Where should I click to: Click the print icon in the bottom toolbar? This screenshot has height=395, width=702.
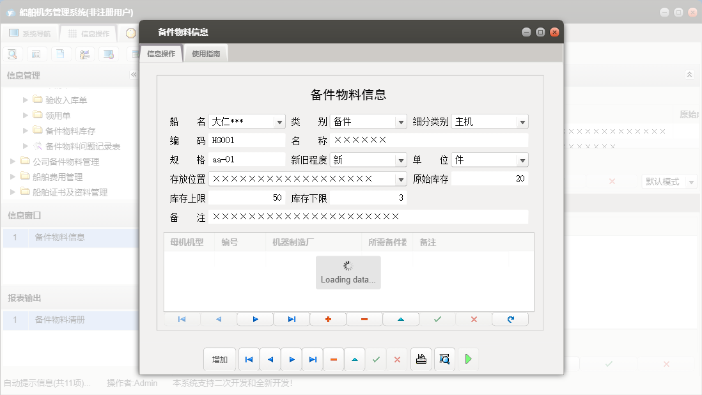click(x=421, y=359)
